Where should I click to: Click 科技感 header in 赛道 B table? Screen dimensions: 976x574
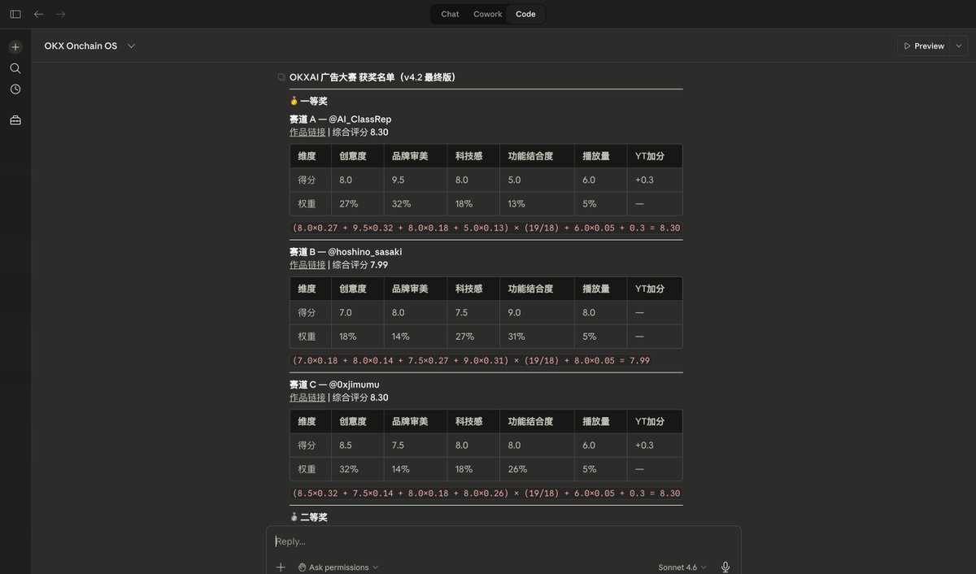[x=469, y=289]
